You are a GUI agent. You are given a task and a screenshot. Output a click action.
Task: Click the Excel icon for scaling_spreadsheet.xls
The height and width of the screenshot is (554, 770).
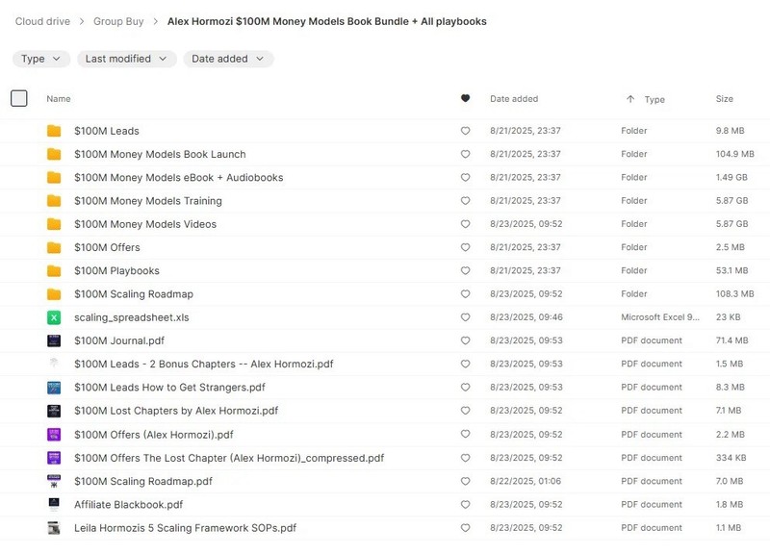[54, 317]
